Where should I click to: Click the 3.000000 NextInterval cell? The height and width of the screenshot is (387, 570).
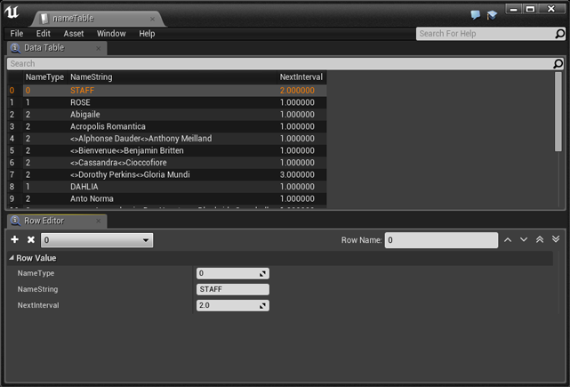coord(297,174)
